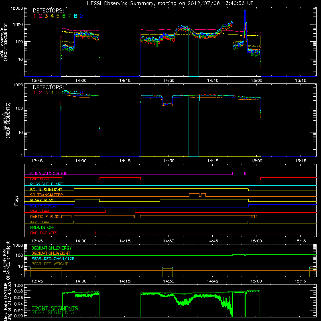Click the BAD_PACKETS flag label

pos(44,233)
